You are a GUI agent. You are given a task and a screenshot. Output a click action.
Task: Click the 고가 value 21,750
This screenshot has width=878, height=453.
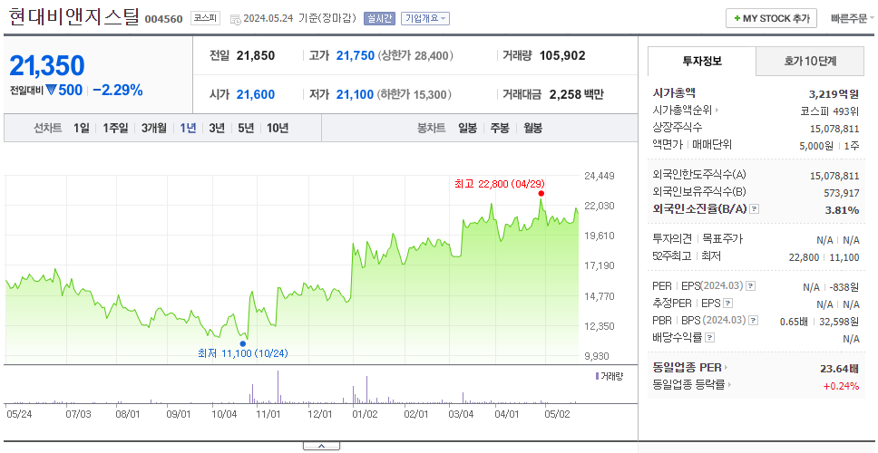point(355,56)
